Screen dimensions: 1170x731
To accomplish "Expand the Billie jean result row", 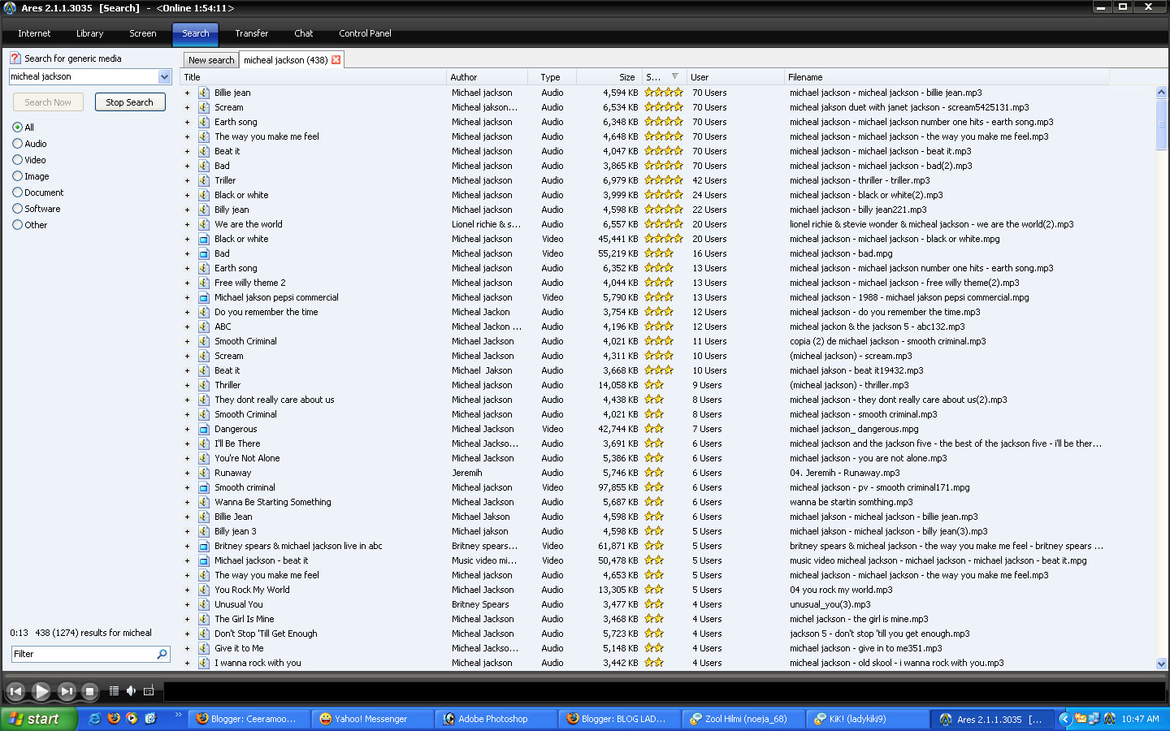I will (187, 93).
